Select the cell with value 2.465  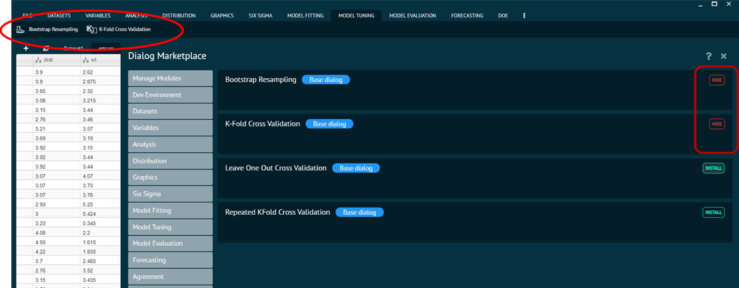click(100, 261)
